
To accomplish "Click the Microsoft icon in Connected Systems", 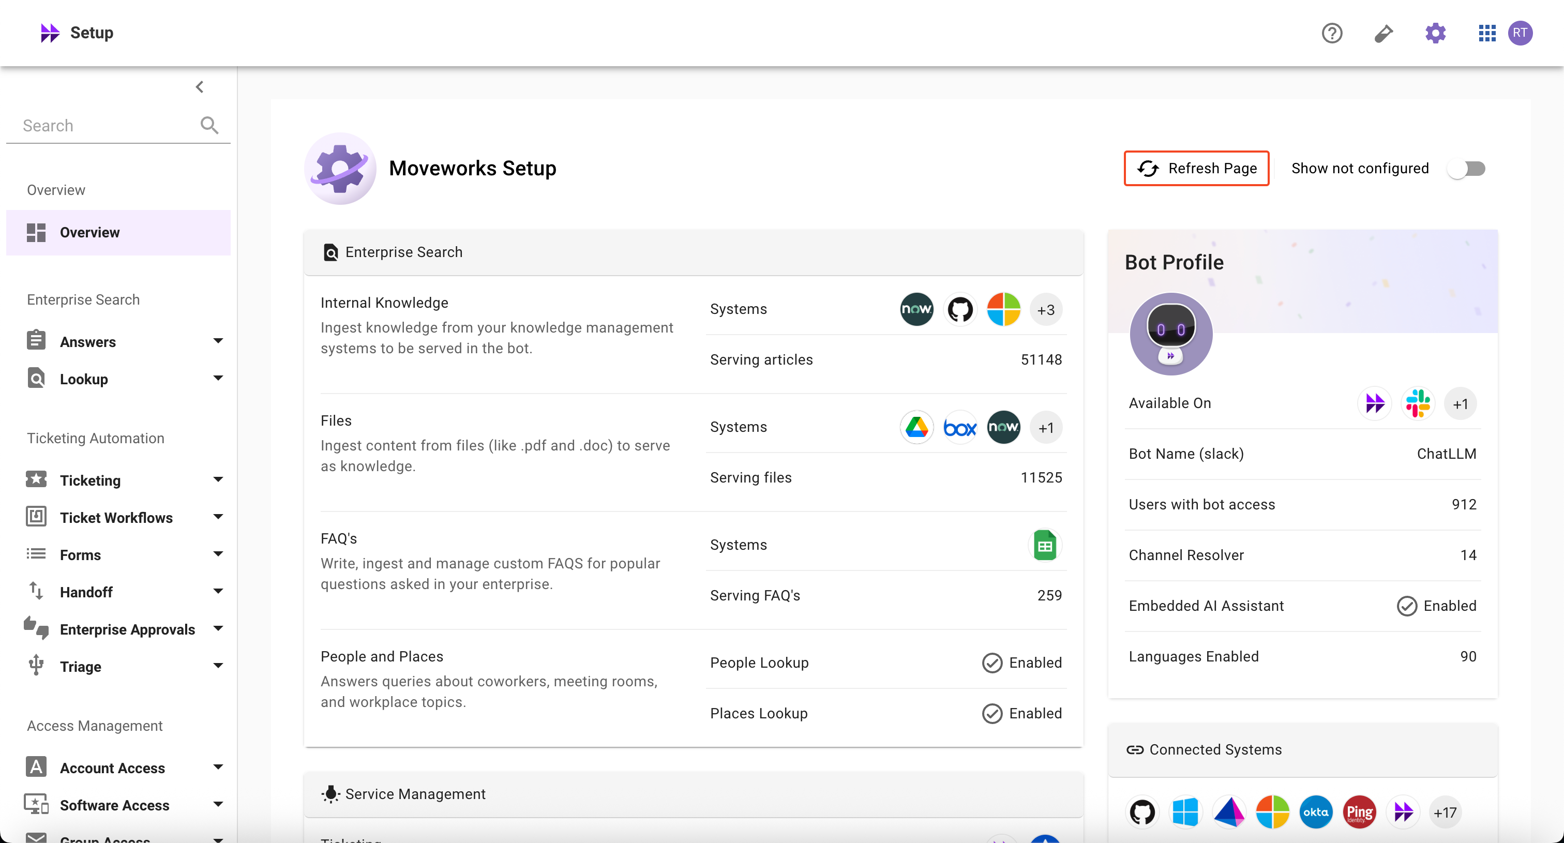I will coord(1273,812).
